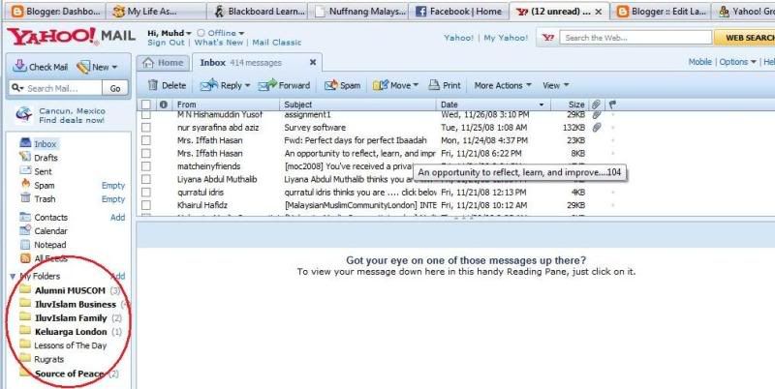Click the Cancun Mexico ad icon
775x389 pixels.
click(23, 114)
